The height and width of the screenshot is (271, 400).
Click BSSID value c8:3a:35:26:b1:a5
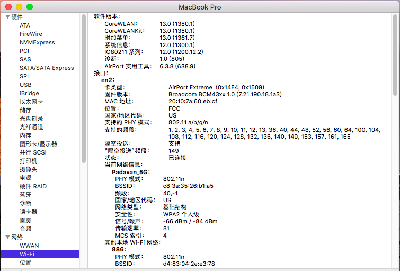(188, 186)
